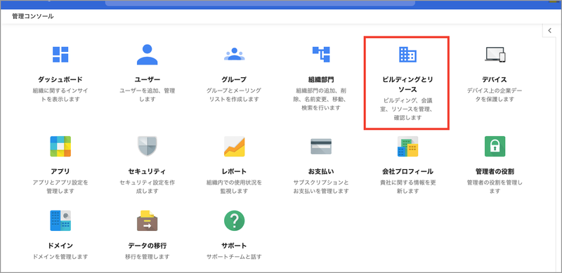The image size is (562, 273).
Task: Select the 管理者の役割 title link
Action: 495,171
